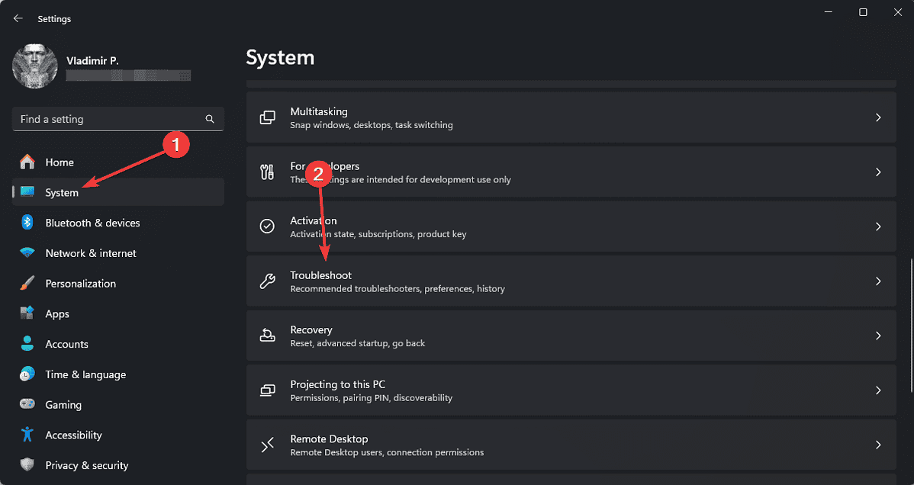This screenshot has height=485, width=914.
Task: Click the Gaming controller icon
Action: coord(28,405)
